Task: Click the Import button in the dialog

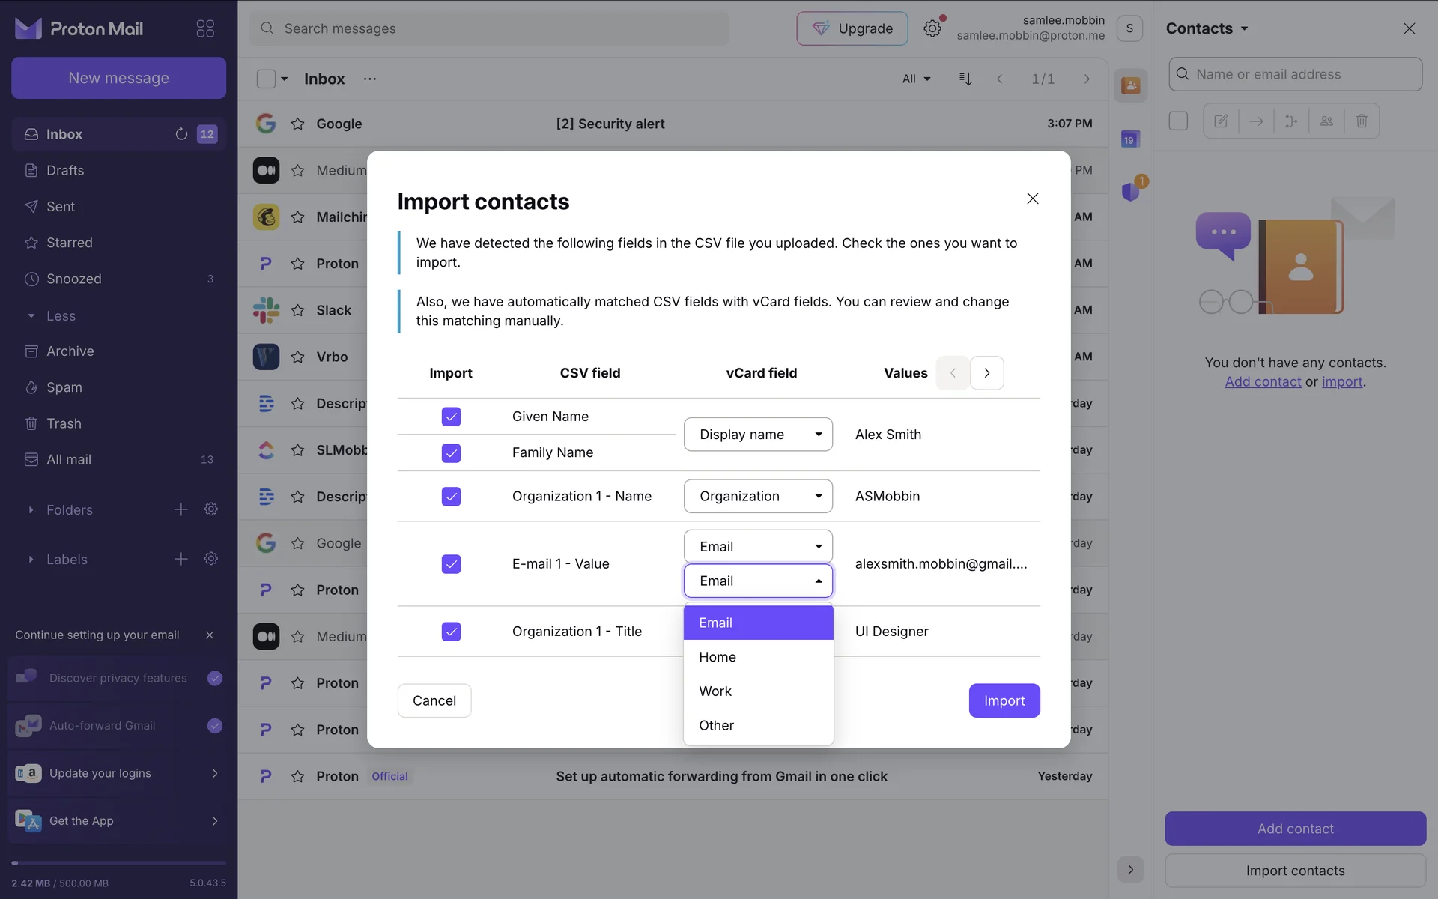Action: pyautogui.click(x=1004, y=700)
